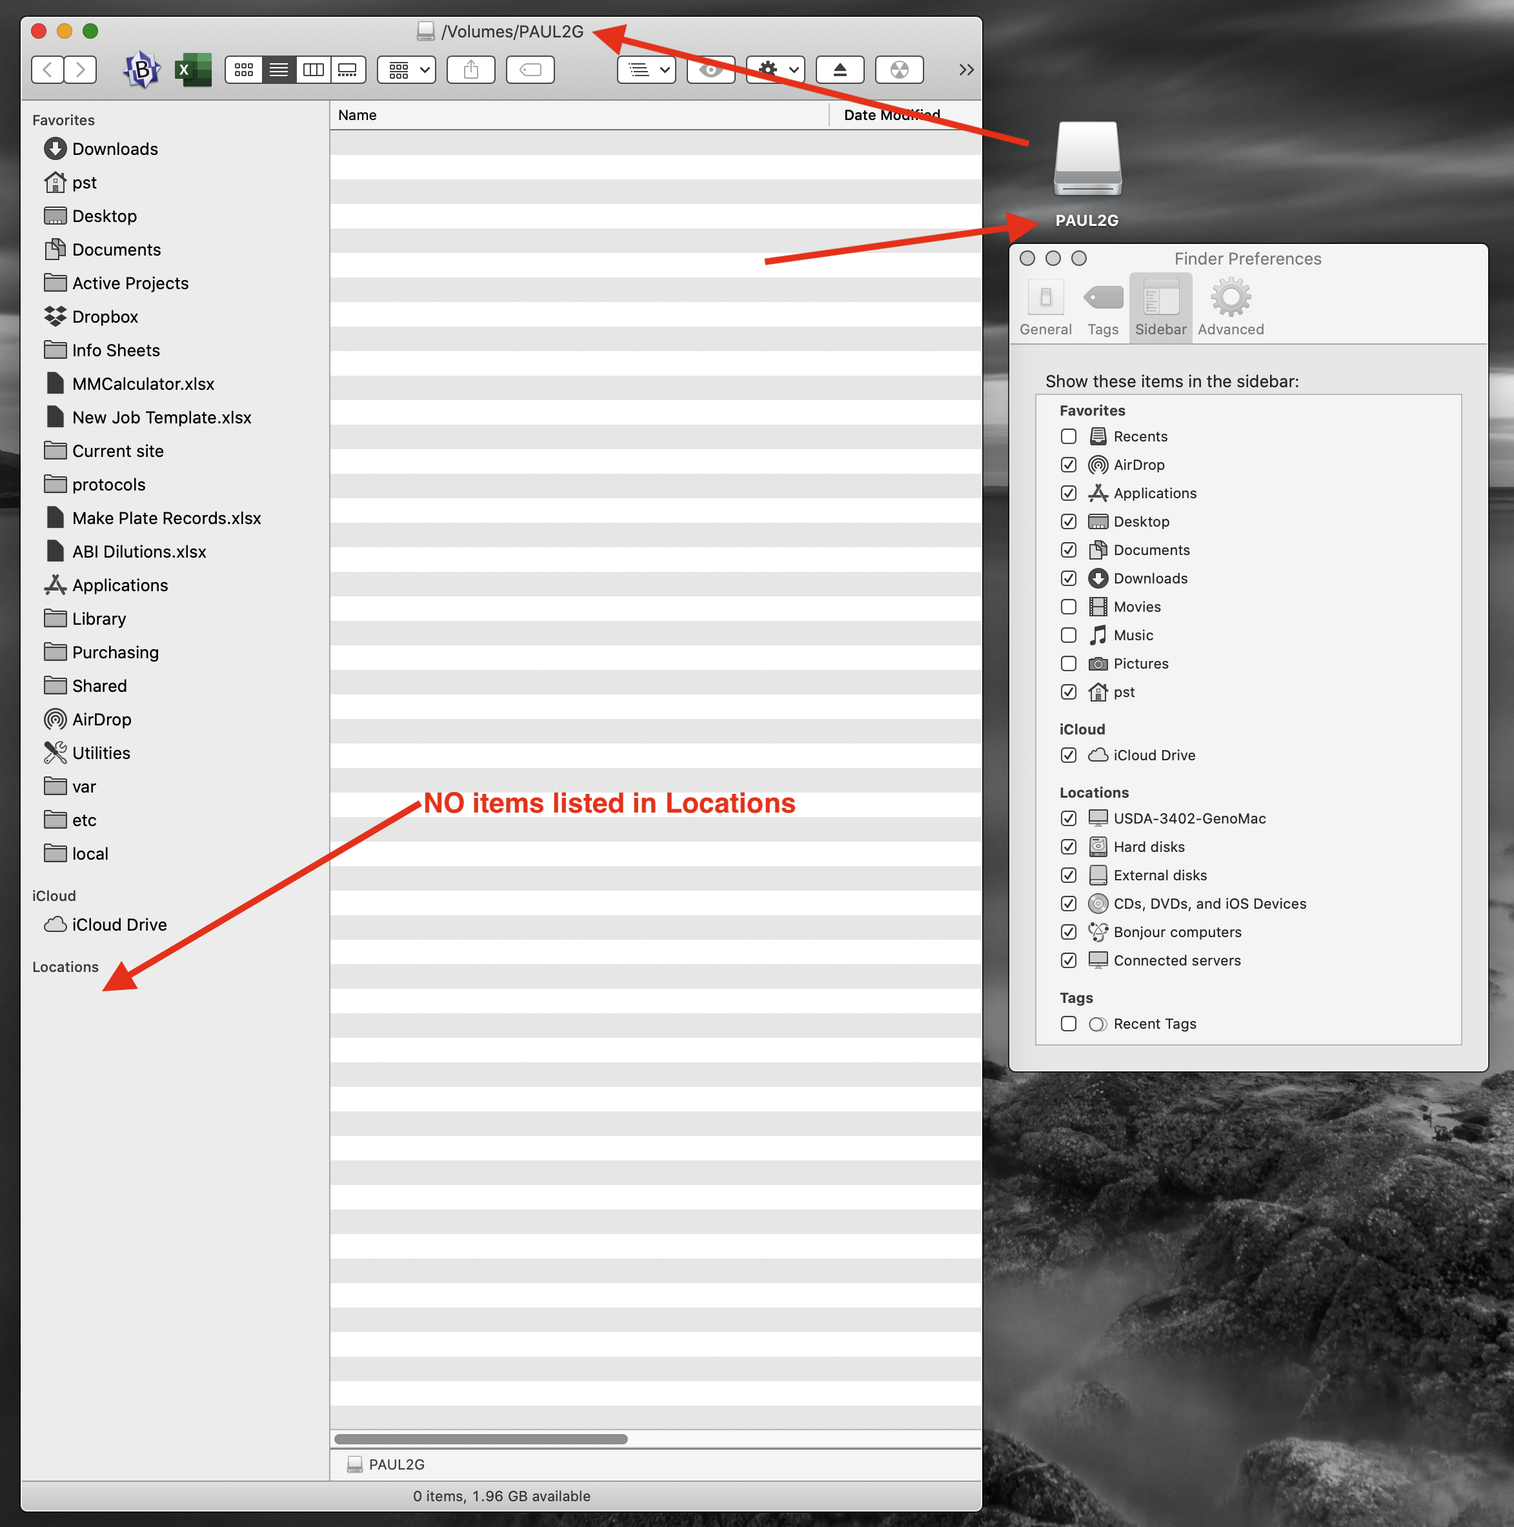Open the Action gear dropdown
Viewport: 1514px width, 1527px height.
click(775, 70)
